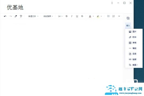The height and width of the screenshot is (96, 144).
Task: Choose 表格 table from insert menu
Action: pos(134,43)
